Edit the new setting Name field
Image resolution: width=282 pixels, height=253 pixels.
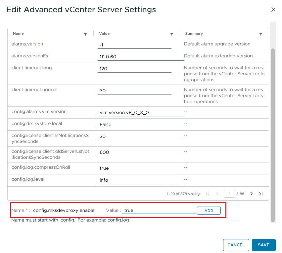(68, 211)
